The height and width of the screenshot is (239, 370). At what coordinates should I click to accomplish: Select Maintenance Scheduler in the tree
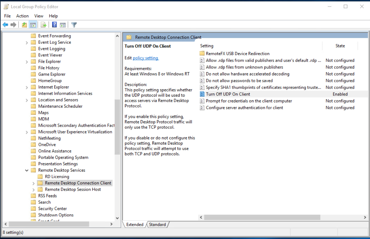pos(60,106)
